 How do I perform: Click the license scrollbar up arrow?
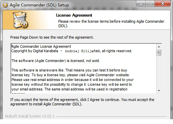click(159, 47)
